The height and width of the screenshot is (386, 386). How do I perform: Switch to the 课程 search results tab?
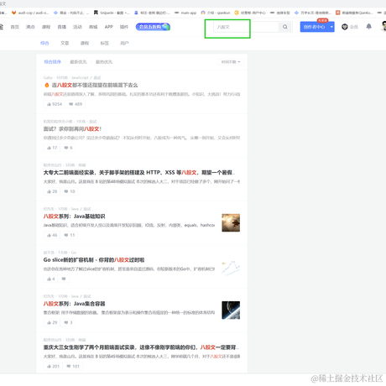85,43
